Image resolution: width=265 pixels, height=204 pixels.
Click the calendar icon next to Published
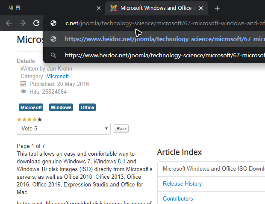pyautogui.click(x=24, y=84)
